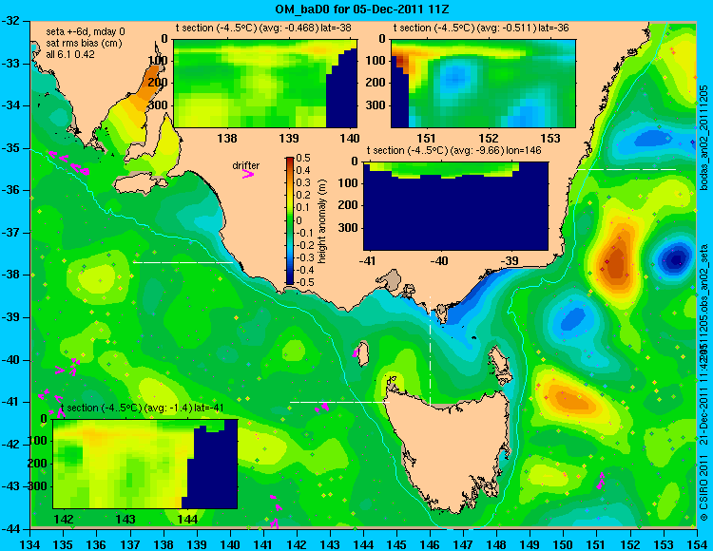Viewport: 713px width, 551px height.
Task: Click the '-39' tick below the lon=146 section
Action: coord(511,261)
